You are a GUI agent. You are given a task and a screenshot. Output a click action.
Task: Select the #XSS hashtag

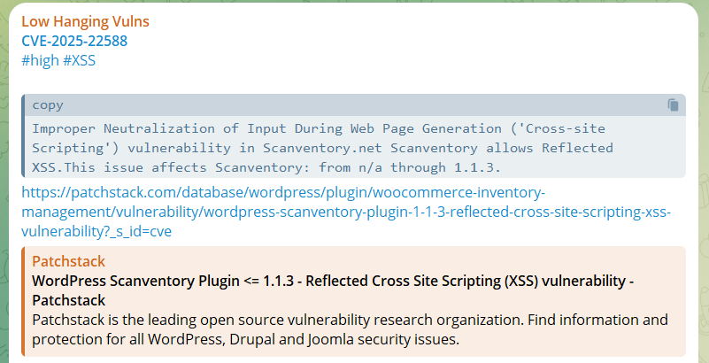[x=79, y=60]
